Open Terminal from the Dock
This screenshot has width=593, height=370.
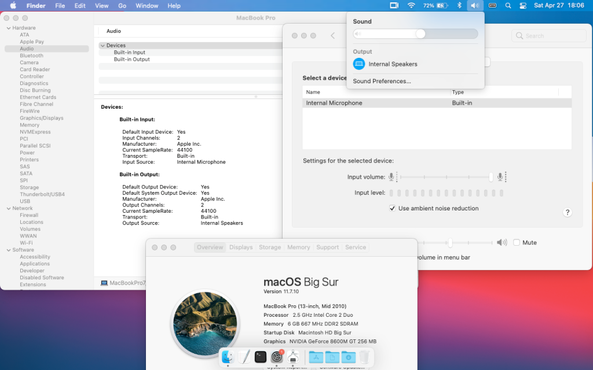[261, 357]
